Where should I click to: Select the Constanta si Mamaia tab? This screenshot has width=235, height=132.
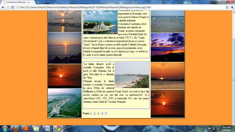[18, 2]
